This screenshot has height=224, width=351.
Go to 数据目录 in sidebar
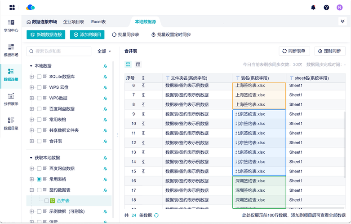11,124
